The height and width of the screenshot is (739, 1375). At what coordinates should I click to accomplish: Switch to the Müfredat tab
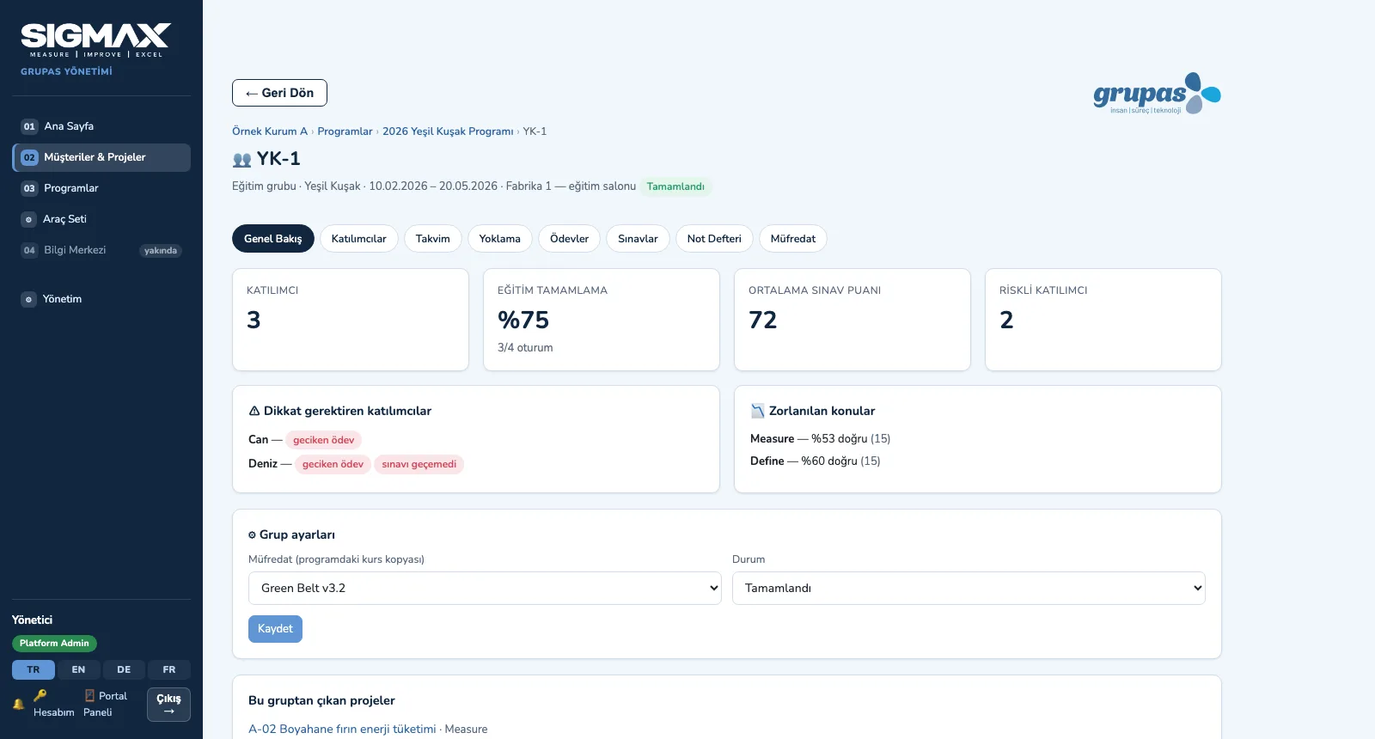[x=792, y=239]
